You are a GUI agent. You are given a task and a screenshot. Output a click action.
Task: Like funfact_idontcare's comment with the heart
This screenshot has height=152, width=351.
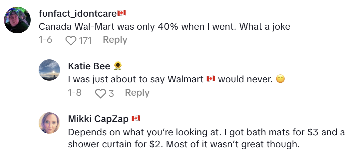pos(70,40)
